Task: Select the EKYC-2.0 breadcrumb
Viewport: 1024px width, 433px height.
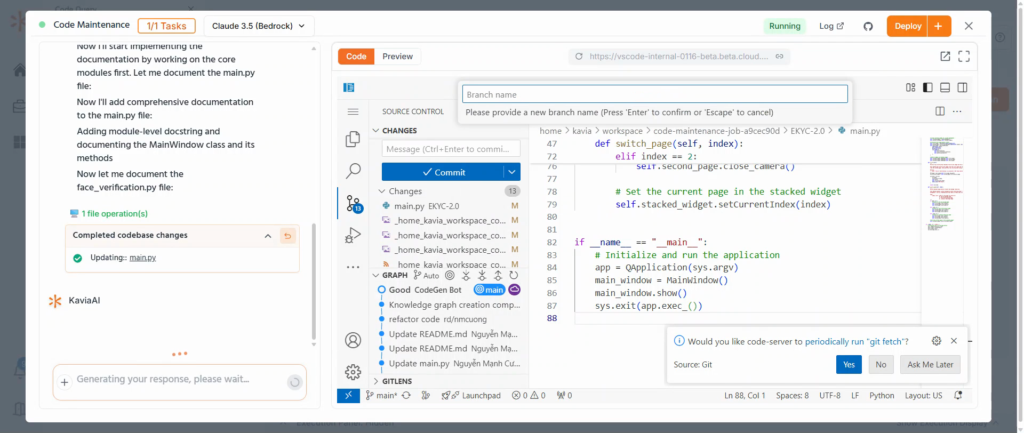Action: [x=807, y=131]
